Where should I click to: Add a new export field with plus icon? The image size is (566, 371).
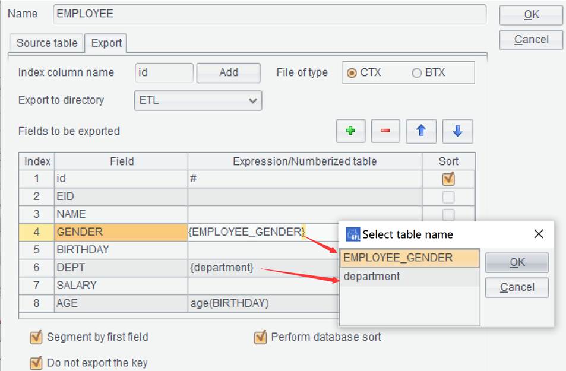350,131
